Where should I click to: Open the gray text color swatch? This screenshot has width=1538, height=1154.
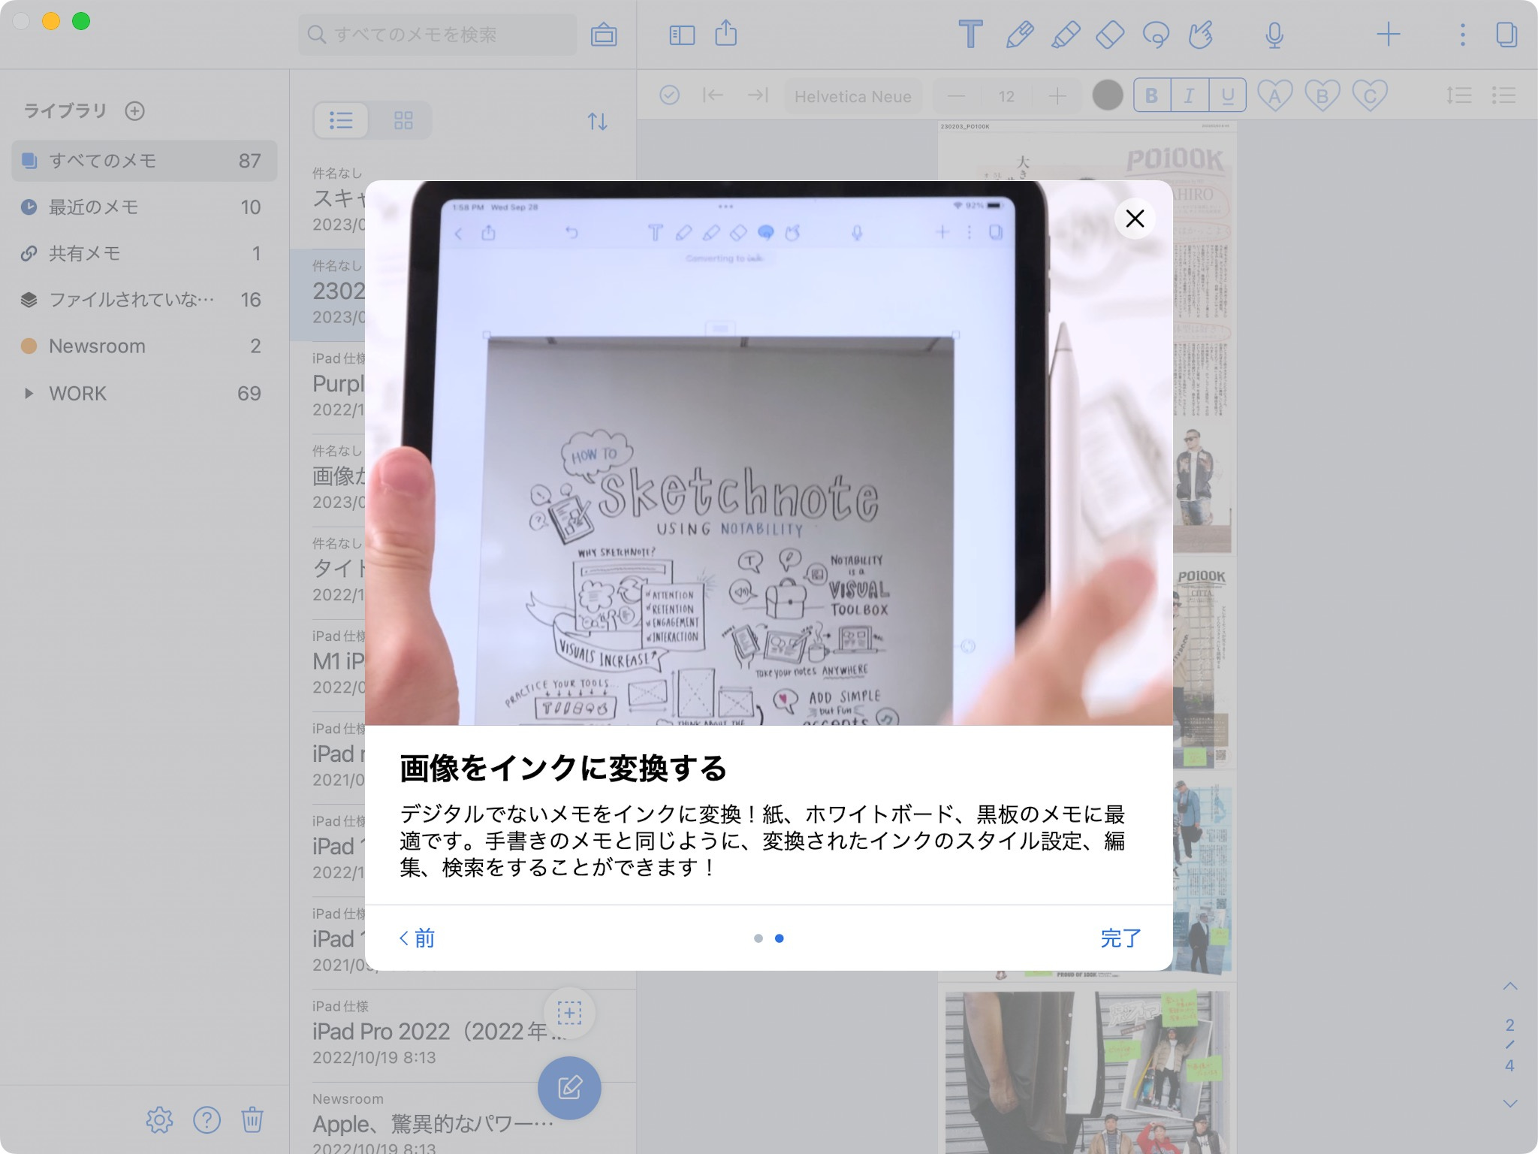coord(1107,95)
